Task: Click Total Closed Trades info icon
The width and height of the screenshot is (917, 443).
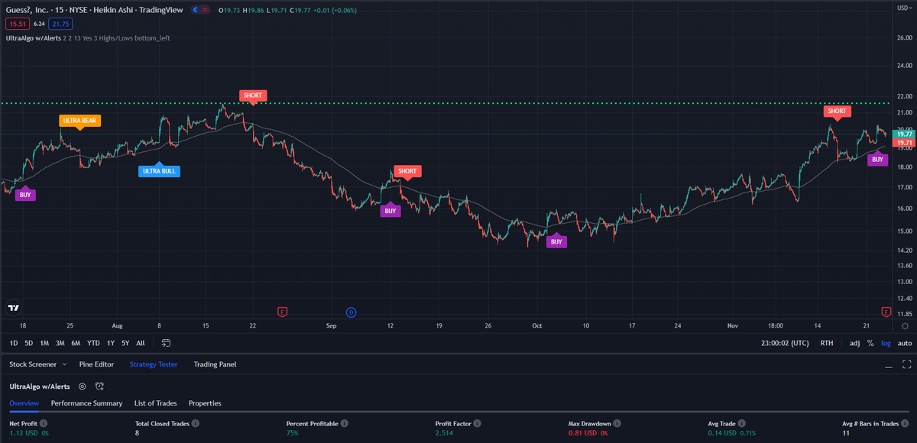Action: 196,423
